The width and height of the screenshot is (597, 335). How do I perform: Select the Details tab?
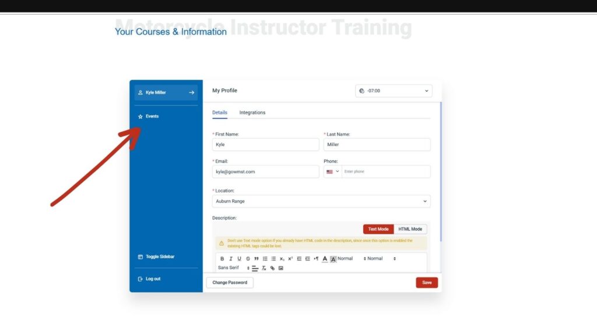220,112
